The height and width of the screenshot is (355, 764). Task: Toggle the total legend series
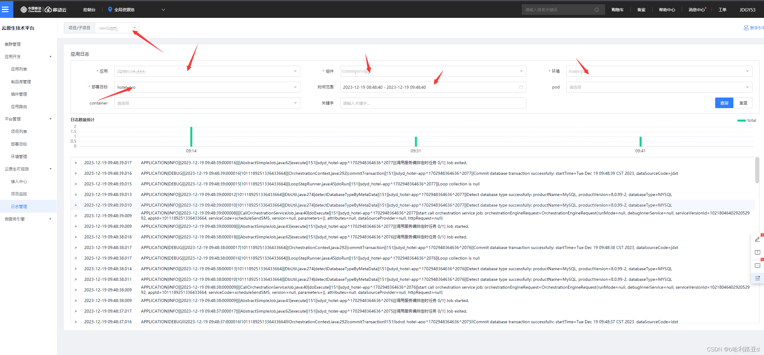746,120
